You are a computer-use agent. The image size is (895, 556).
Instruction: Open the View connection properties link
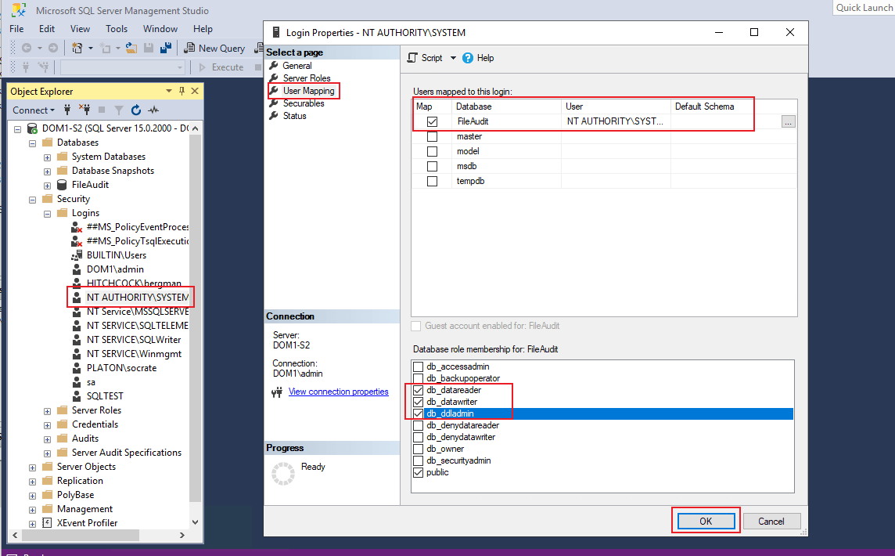tap(338, 392)
